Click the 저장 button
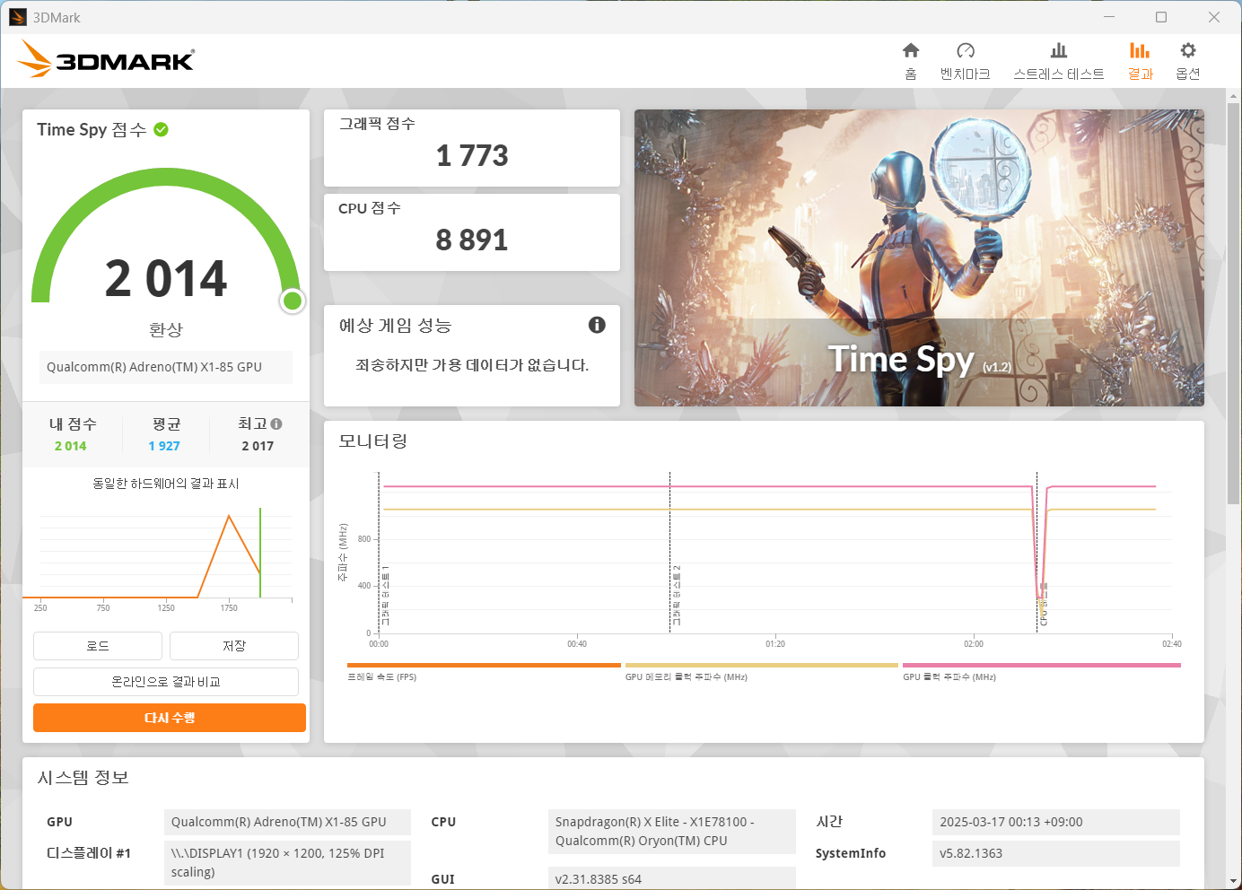This screenshot has height=890, width=1242. 234,646
